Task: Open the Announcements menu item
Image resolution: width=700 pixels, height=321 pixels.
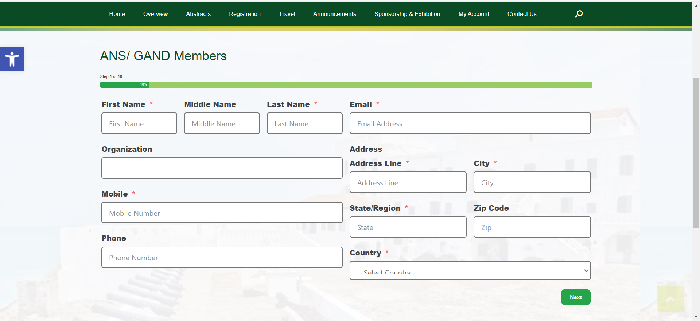Action: tap(335, 14)
